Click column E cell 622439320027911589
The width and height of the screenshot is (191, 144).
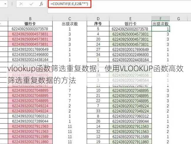pos(130,136)
